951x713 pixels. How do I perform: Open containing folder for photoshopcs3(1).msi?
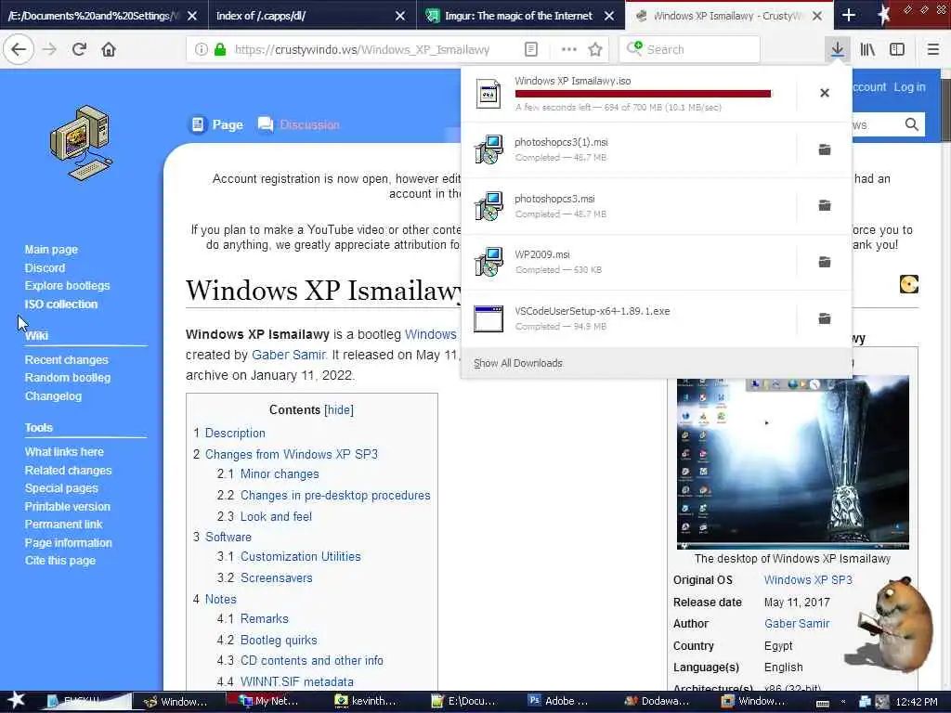825,149
